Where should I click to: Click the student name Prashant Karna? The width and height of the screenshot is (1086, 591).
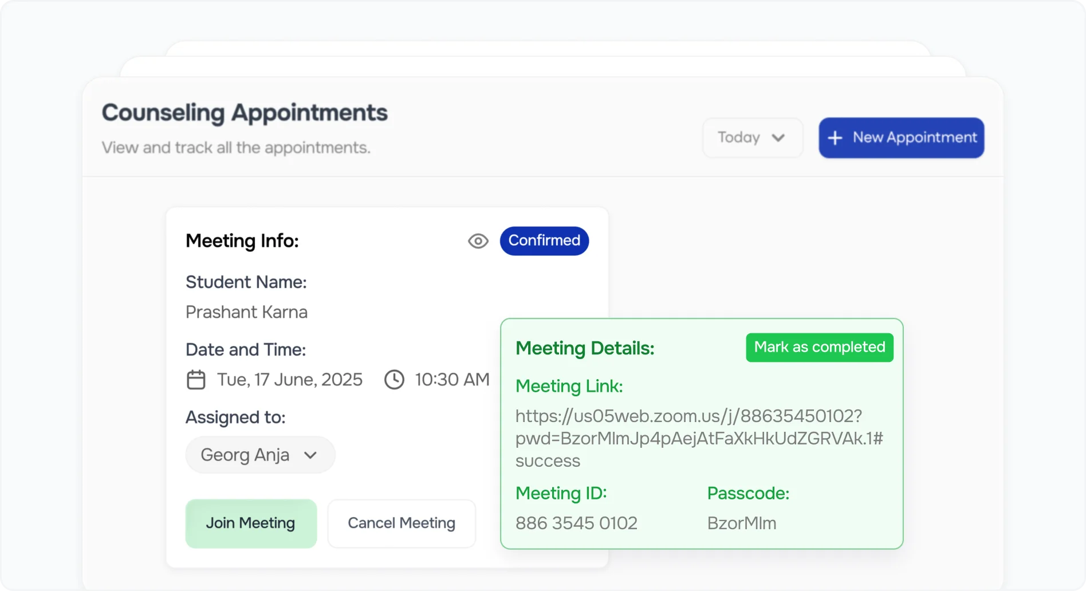click(246, 312)
